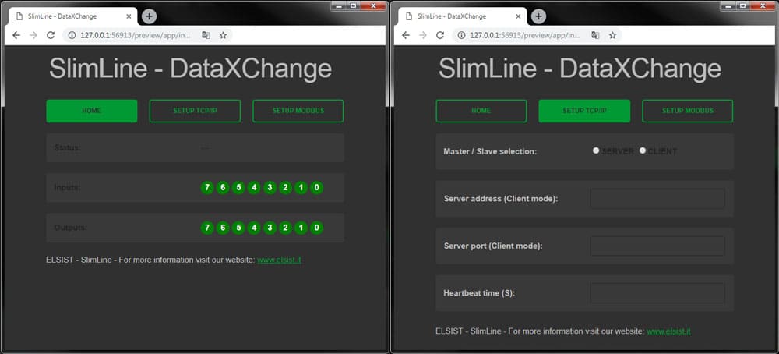This screenshot has height=354, width=779.
Task: Focus the Server port (Client mode) field
Action: [x=657, y=246]
